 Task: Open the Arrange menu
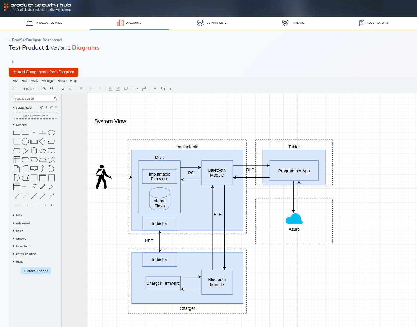48,81
